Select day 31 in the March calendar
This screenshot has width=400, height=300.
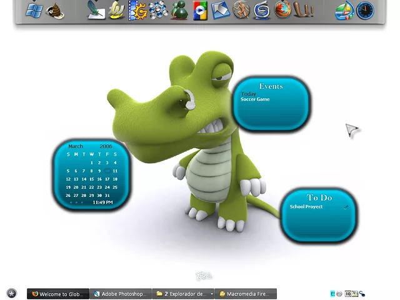click(x=107, y=195)
